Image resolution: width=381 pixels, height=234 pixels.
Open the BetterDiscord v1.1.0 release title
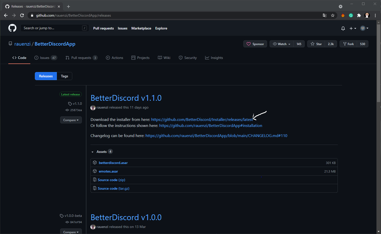tap(126, 98)
